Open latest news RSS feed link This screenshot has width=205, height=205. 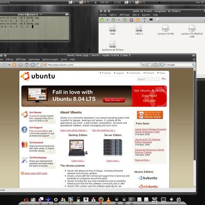pyautogui.click(x=36, y=173)
